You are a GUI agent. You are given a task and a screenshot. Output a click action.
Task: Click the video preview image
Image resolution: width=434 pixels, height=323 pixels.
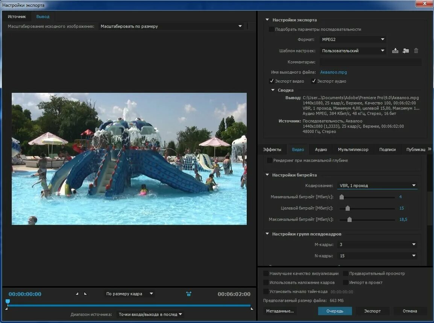(x=129, y=159)
